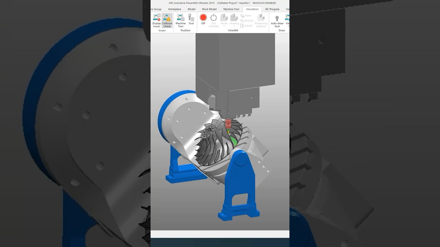Open the Display Issues tool
The height and width of the screenshot is (247, 440).
(x=156, y=21)
